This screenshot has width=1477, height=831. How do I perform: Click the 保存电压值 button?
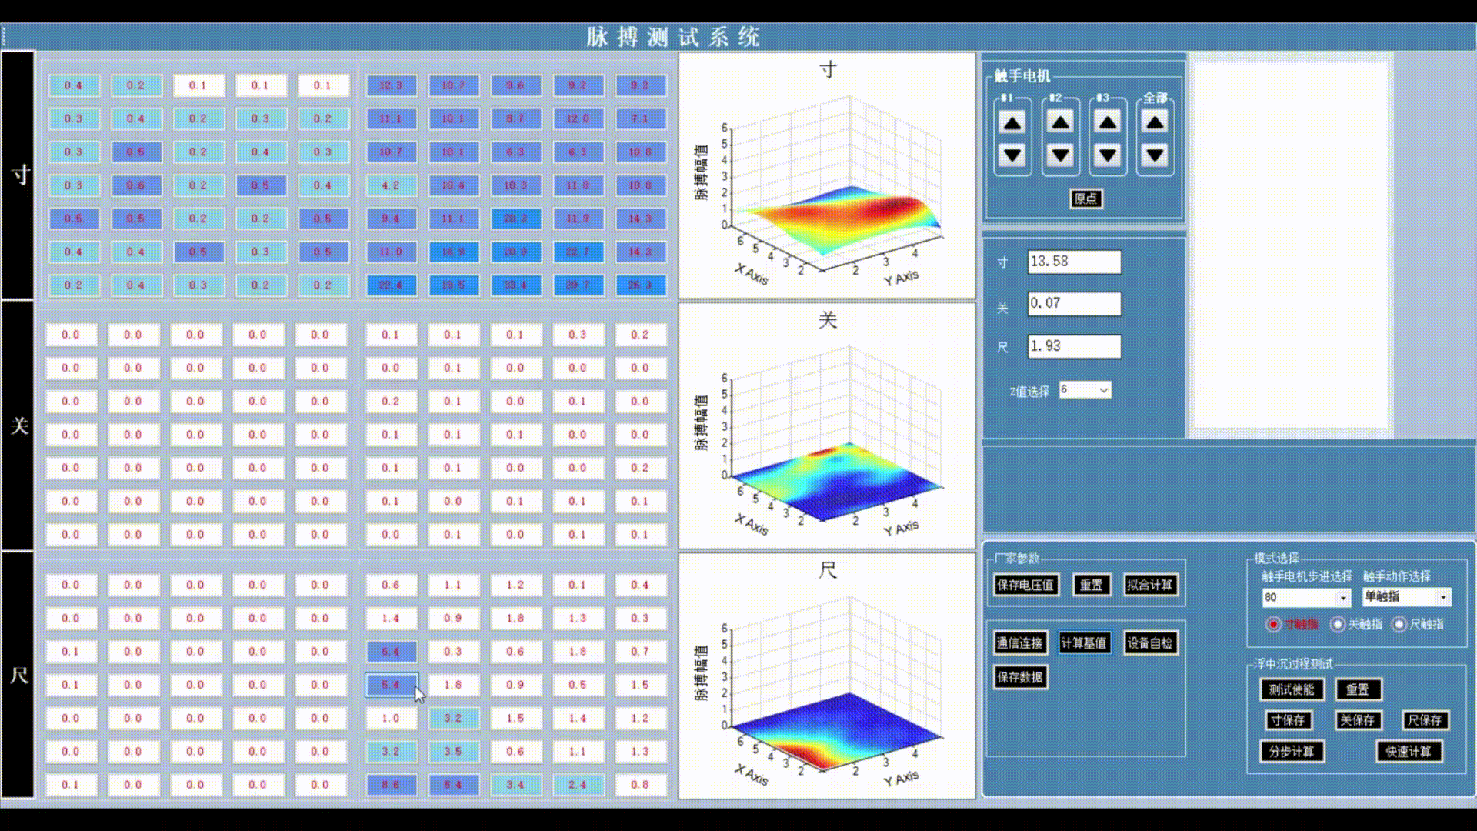pos(1025,585)
